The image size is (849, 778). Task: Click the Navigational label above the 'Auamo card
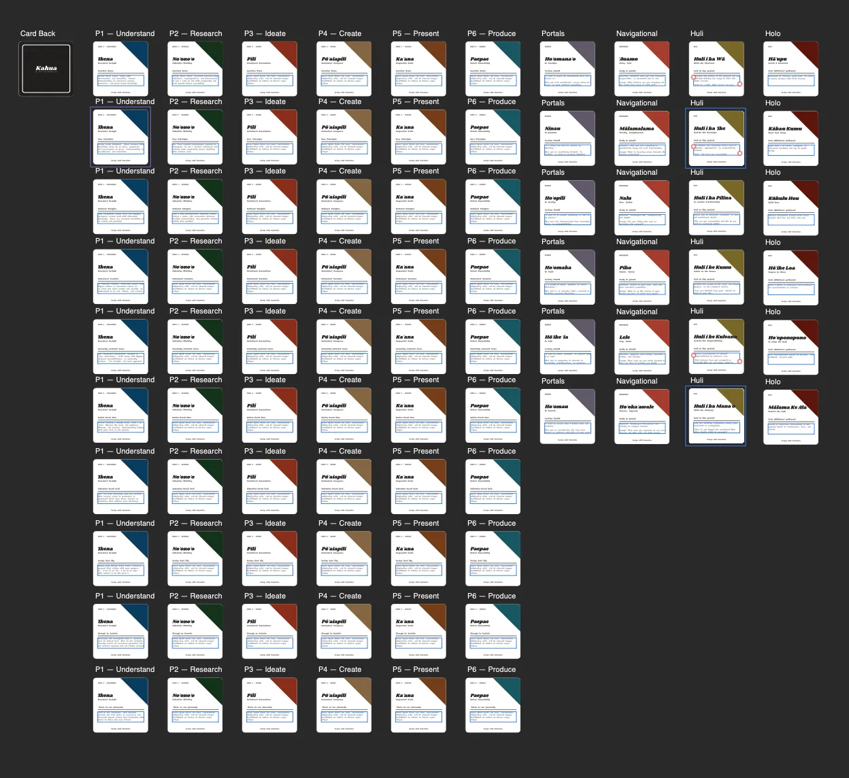coord(637,33)
